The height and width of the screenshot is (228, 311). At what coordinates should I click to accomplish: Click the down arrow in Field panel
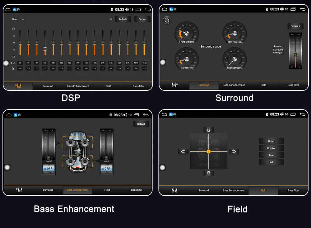pos(208,173)
